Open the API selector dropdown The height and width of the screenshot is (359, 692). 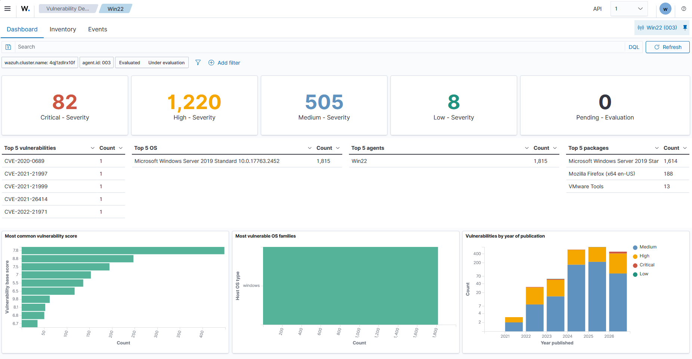coord(629,9)
